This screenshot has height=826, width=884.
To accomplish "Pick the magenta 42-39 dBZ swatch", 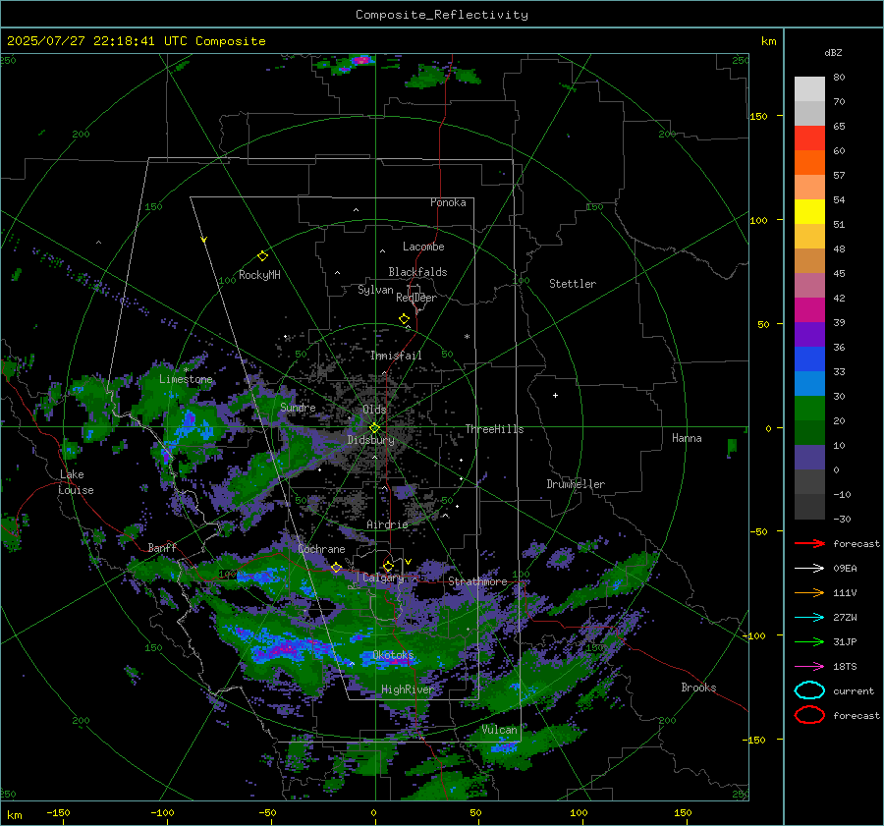I will click(809, 310).
